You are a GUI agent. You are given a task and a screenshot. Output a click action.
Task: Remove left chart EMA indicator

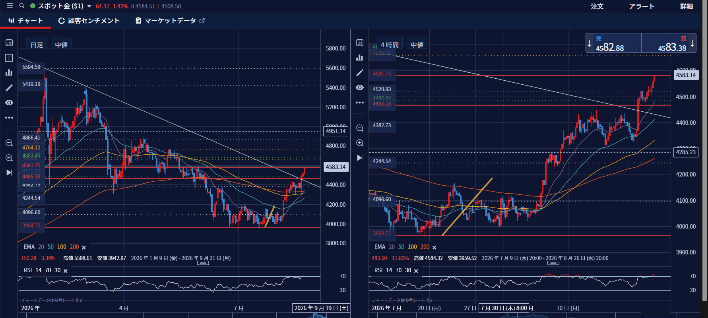pos(84,247)
